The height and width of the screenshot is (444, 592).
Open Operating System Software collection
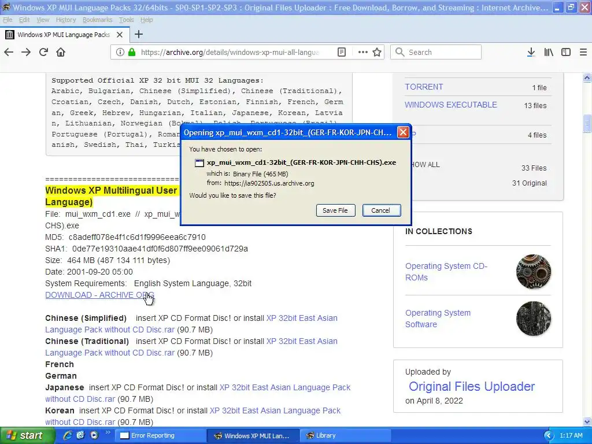[x=438, y=319]
